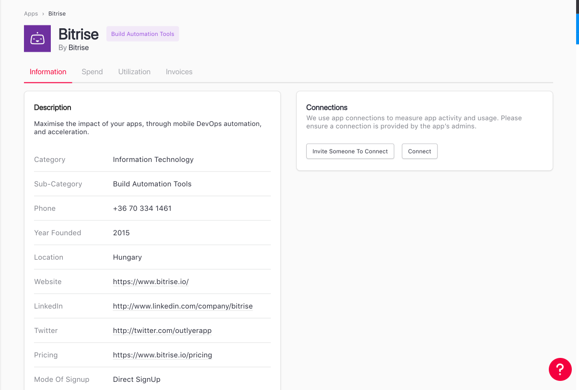This screenshot has height=390, width=579.
Task: Open the red help question mark button
Action: (560, 369)
